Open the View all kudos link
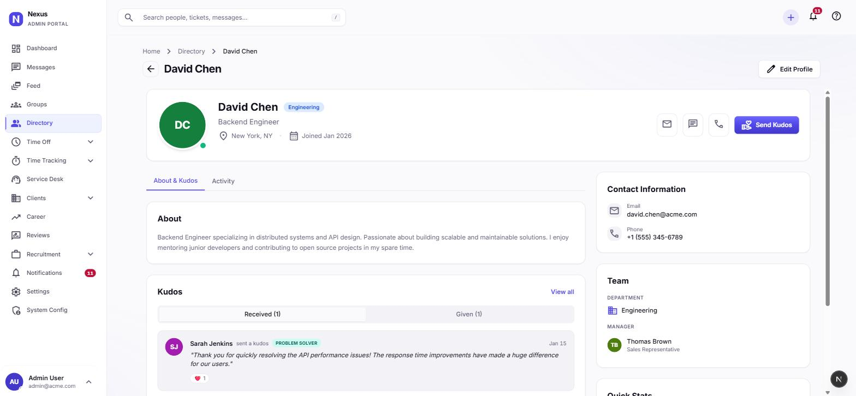The width and height of the screenshot is (856, 396). (562, 292)
